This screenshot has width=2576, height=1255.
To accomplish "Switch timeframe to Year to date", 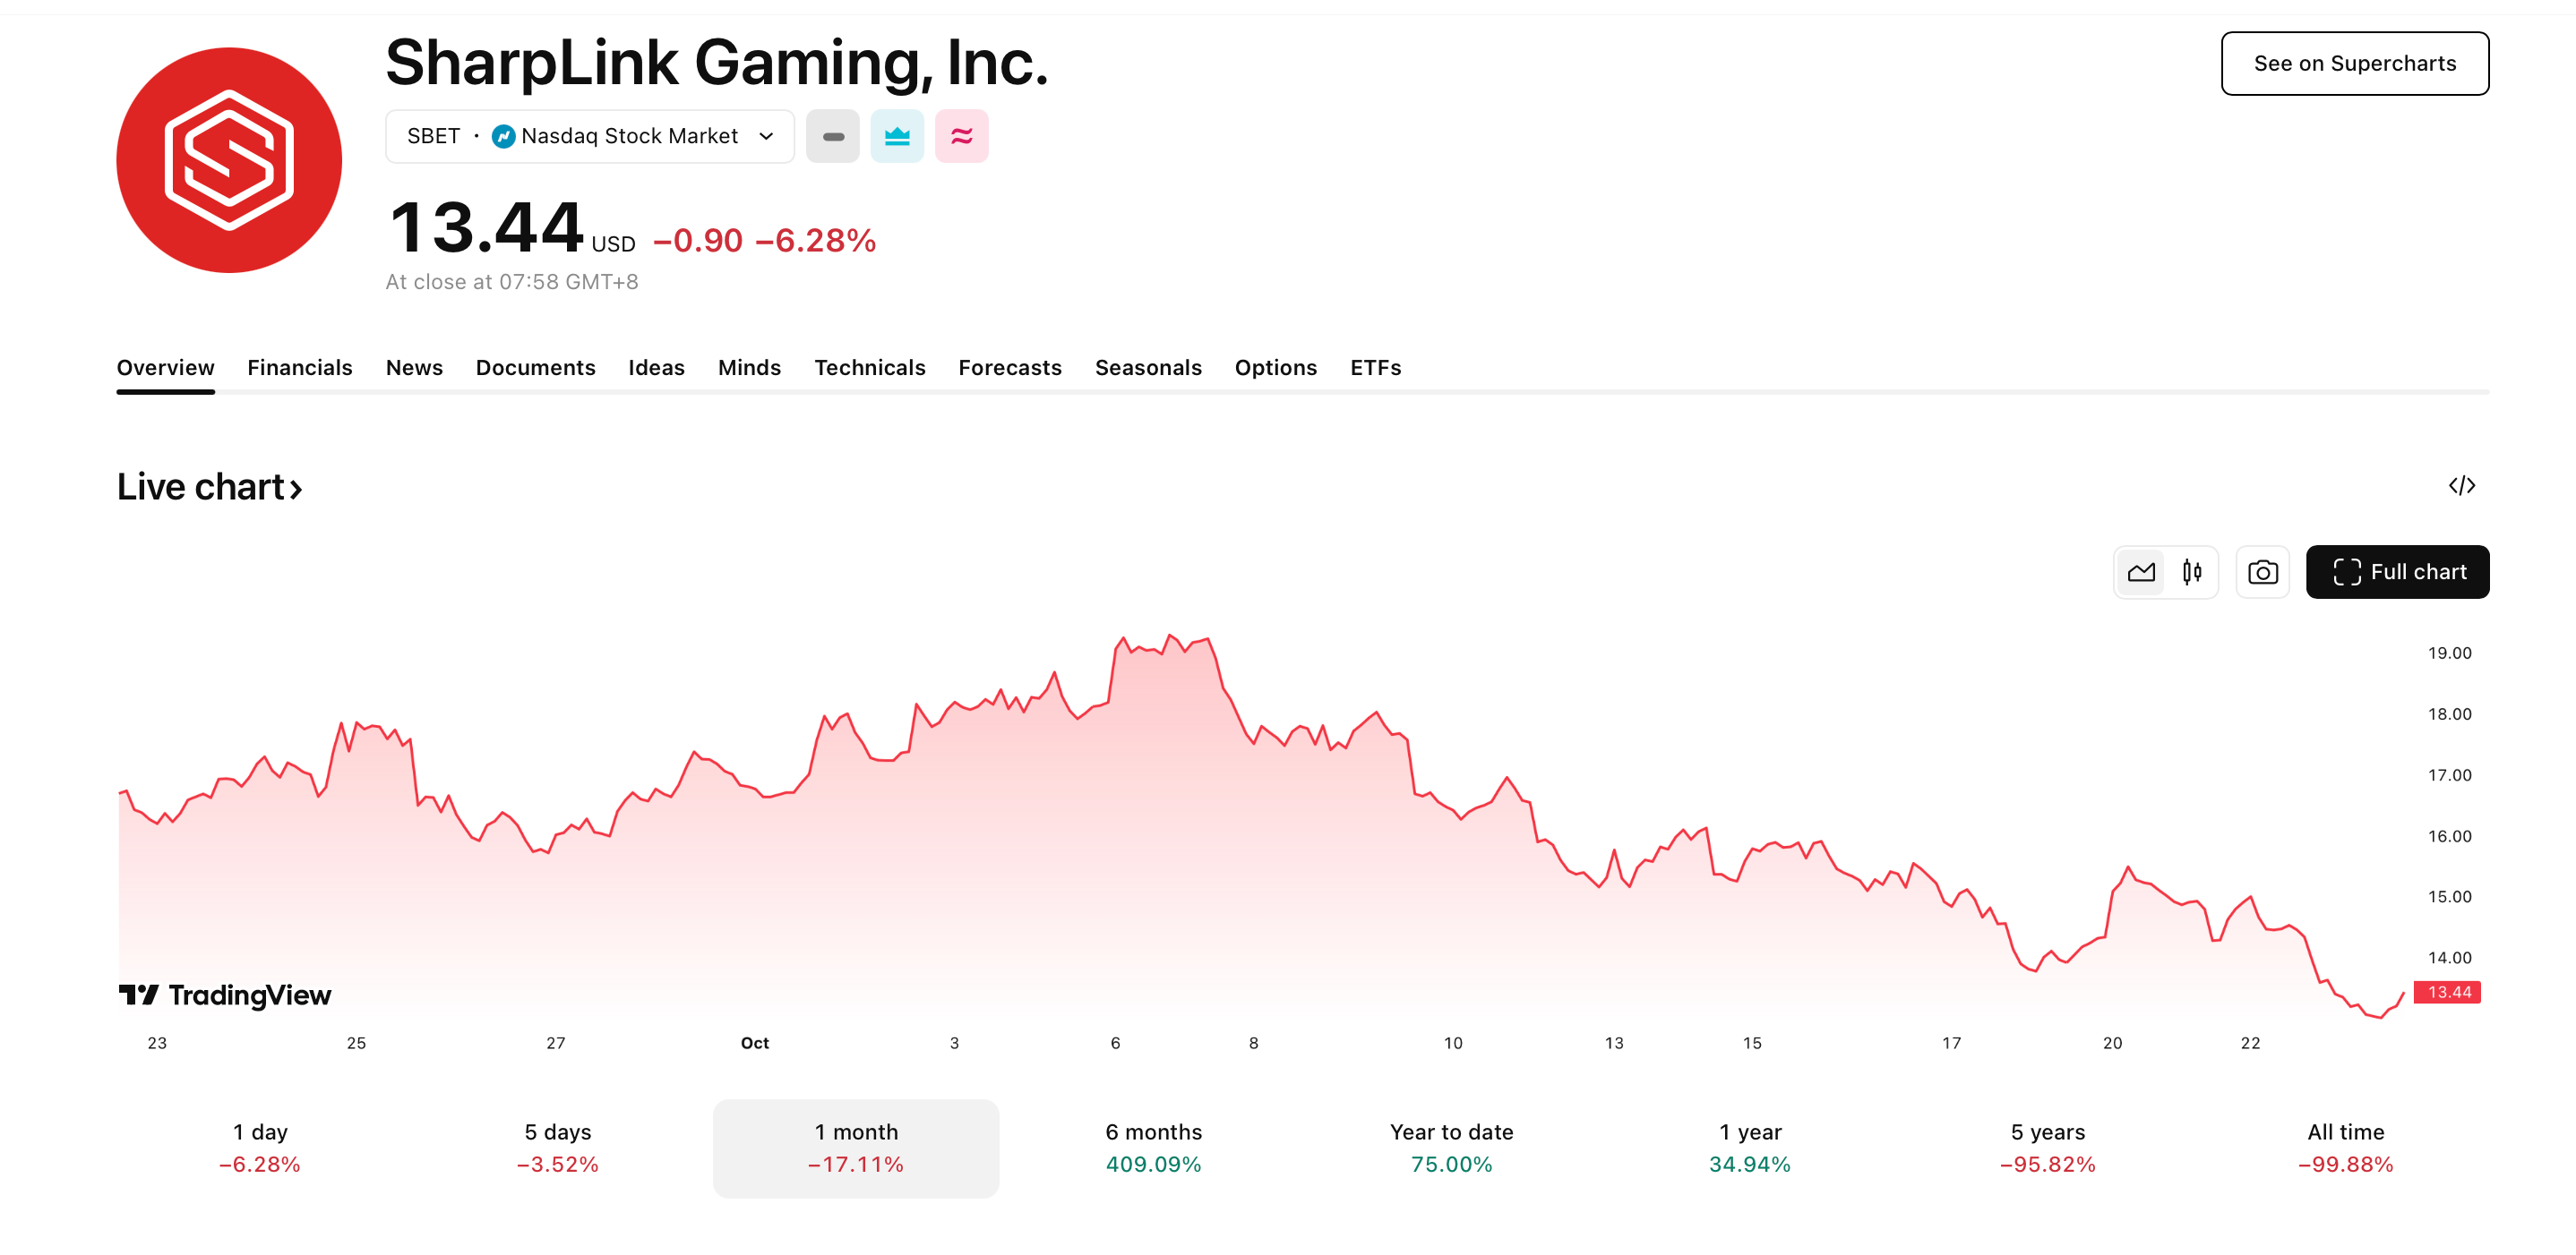I will click(1451, 1147).
